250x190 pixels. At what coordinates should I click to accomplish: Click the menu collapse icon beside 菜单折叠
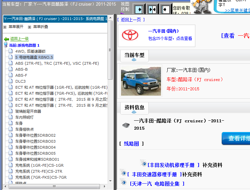[29, 27]
